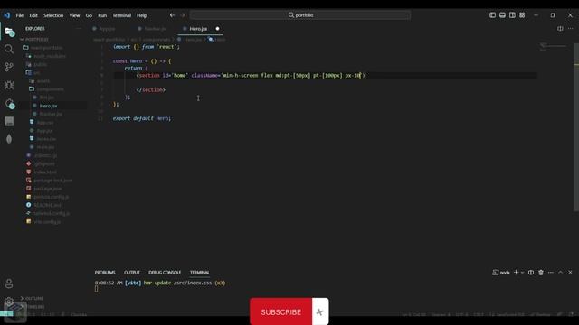Open the Selection menu
The height and width of the screenshot is (325, 579).
click(53, 15)
